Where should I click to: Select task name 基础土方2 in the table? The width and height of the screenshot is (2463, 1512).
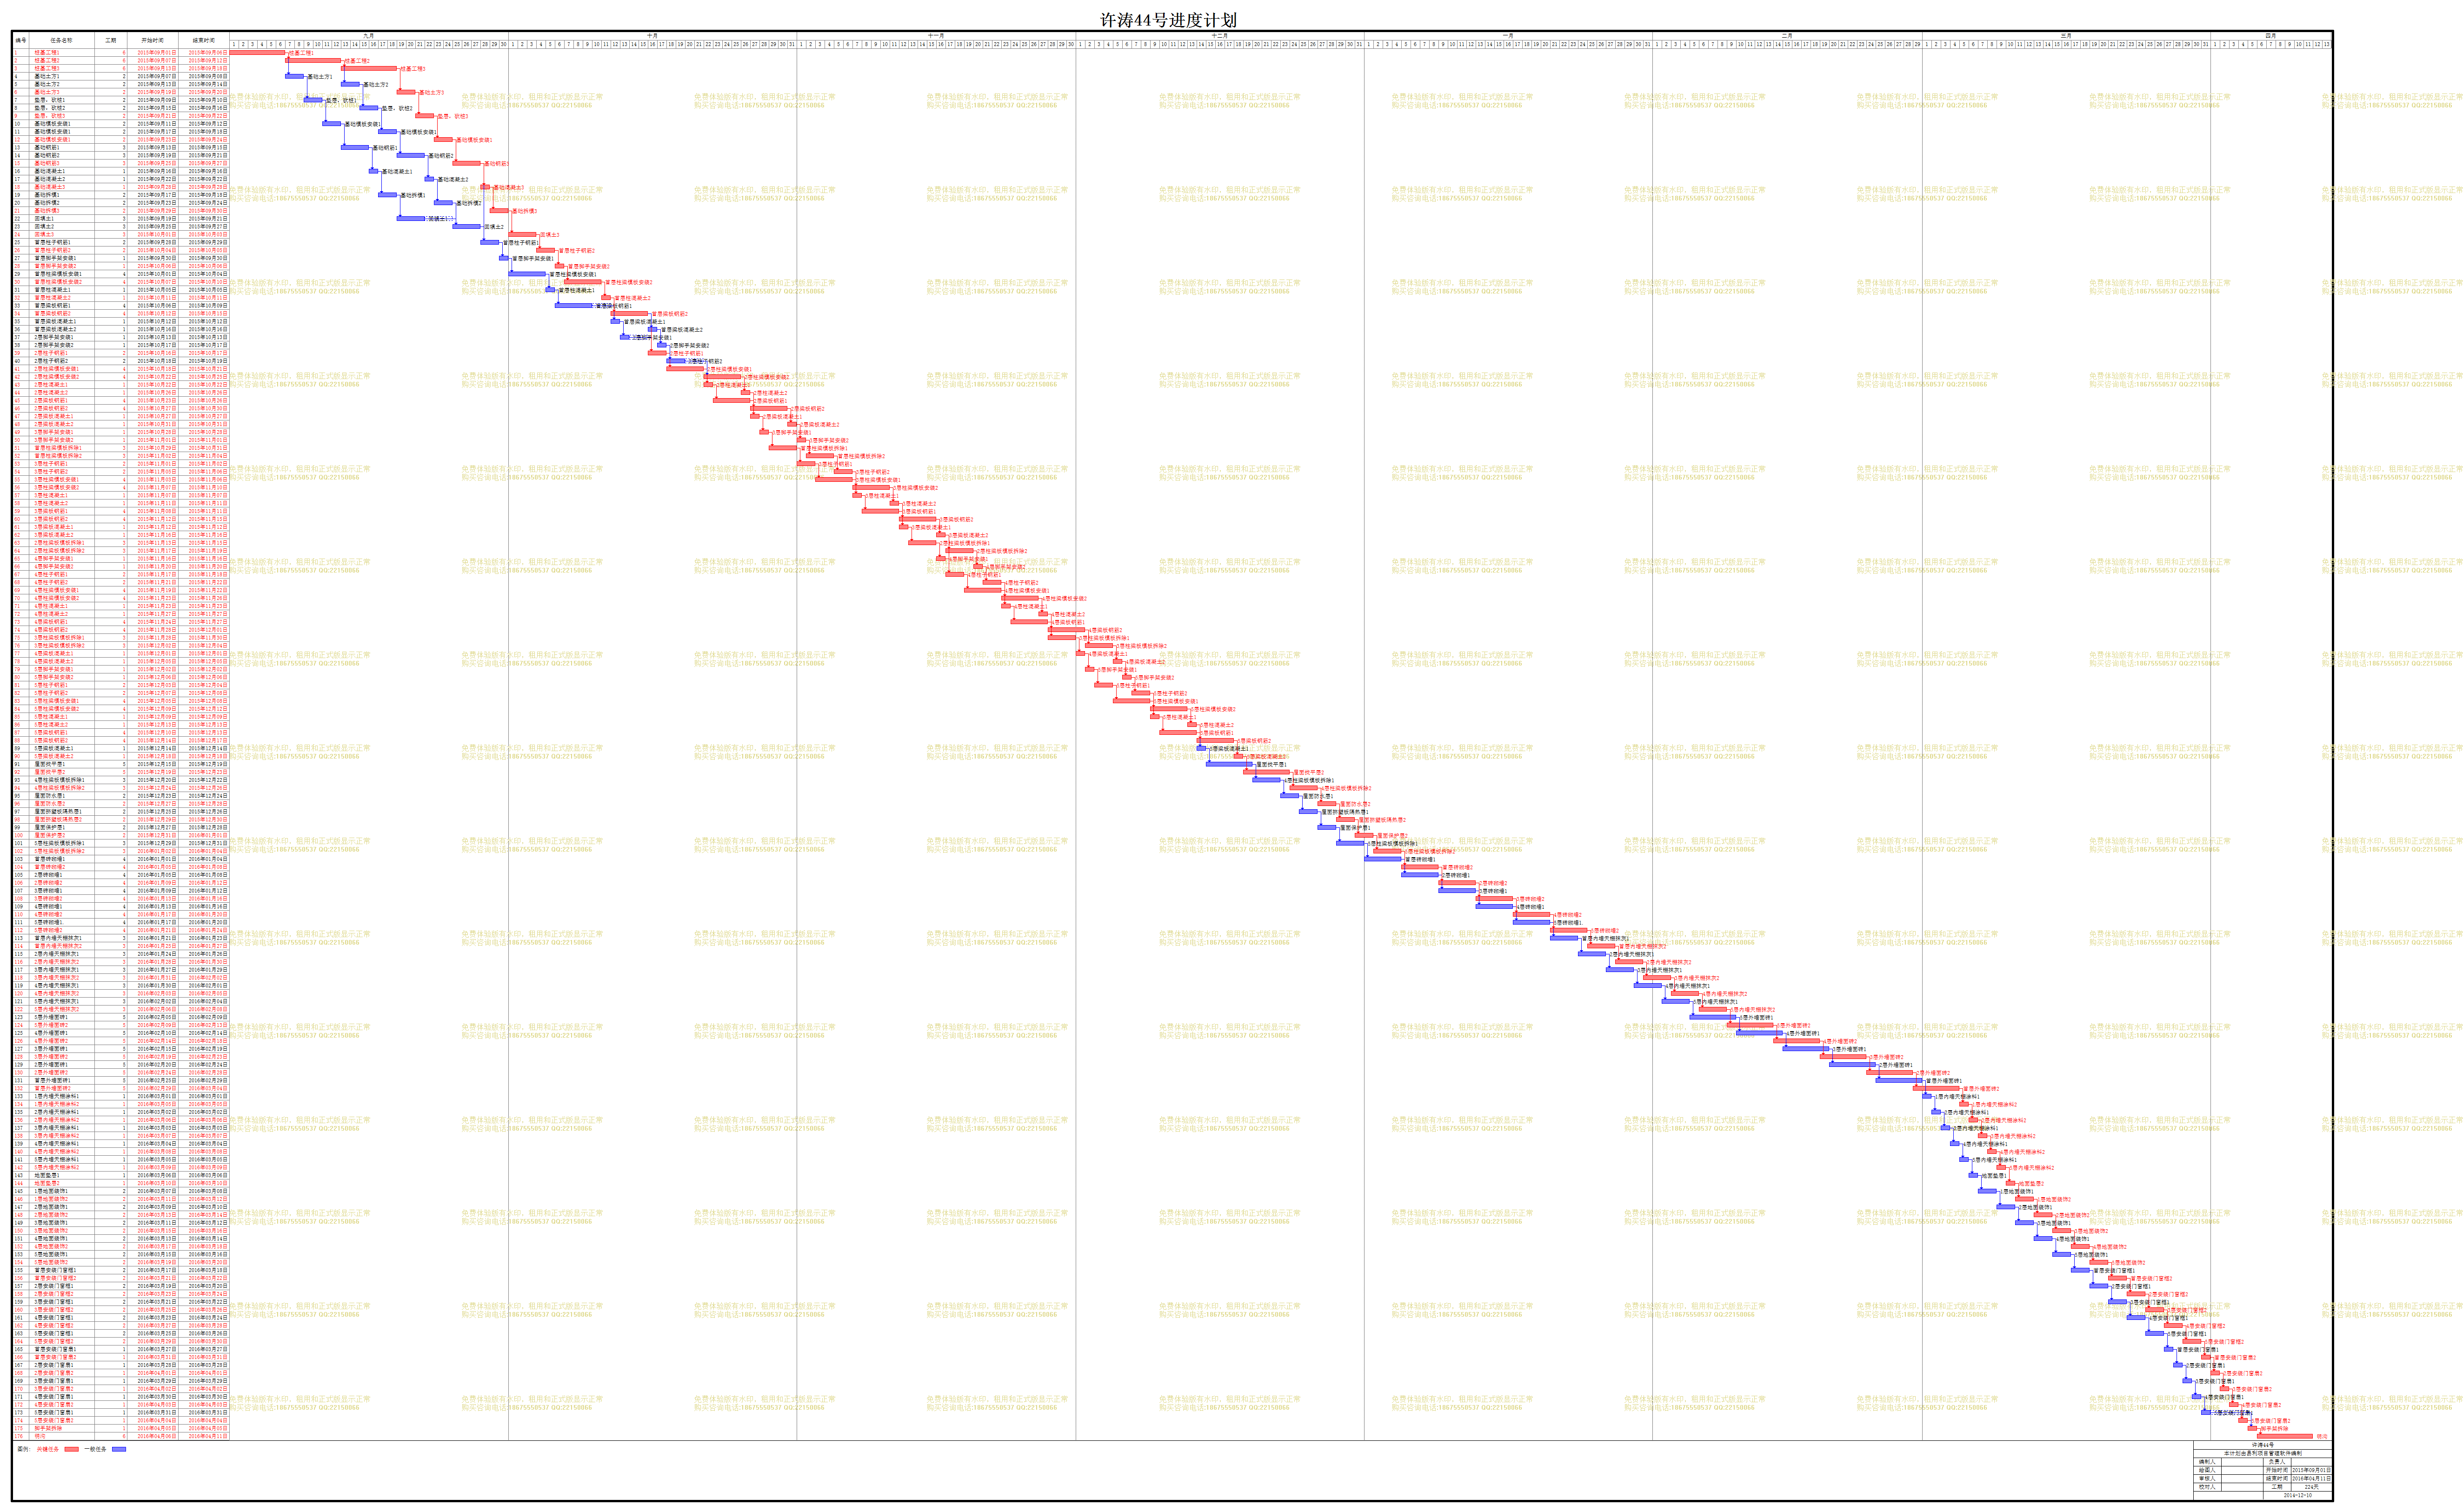click(x=47, y=84)
